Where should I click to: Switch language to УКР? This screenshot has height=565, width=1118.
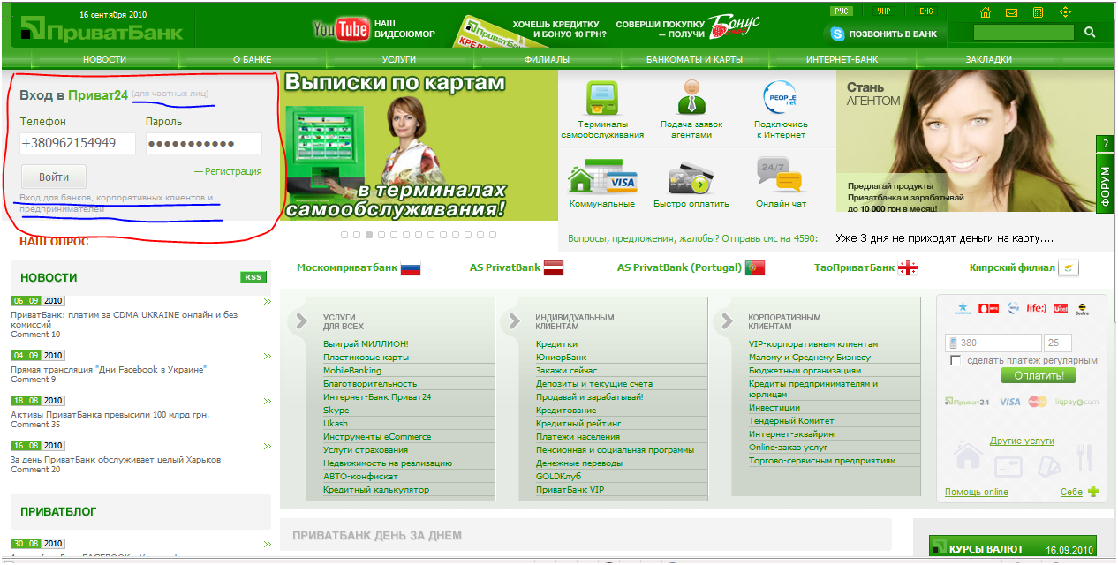(884, 11)
